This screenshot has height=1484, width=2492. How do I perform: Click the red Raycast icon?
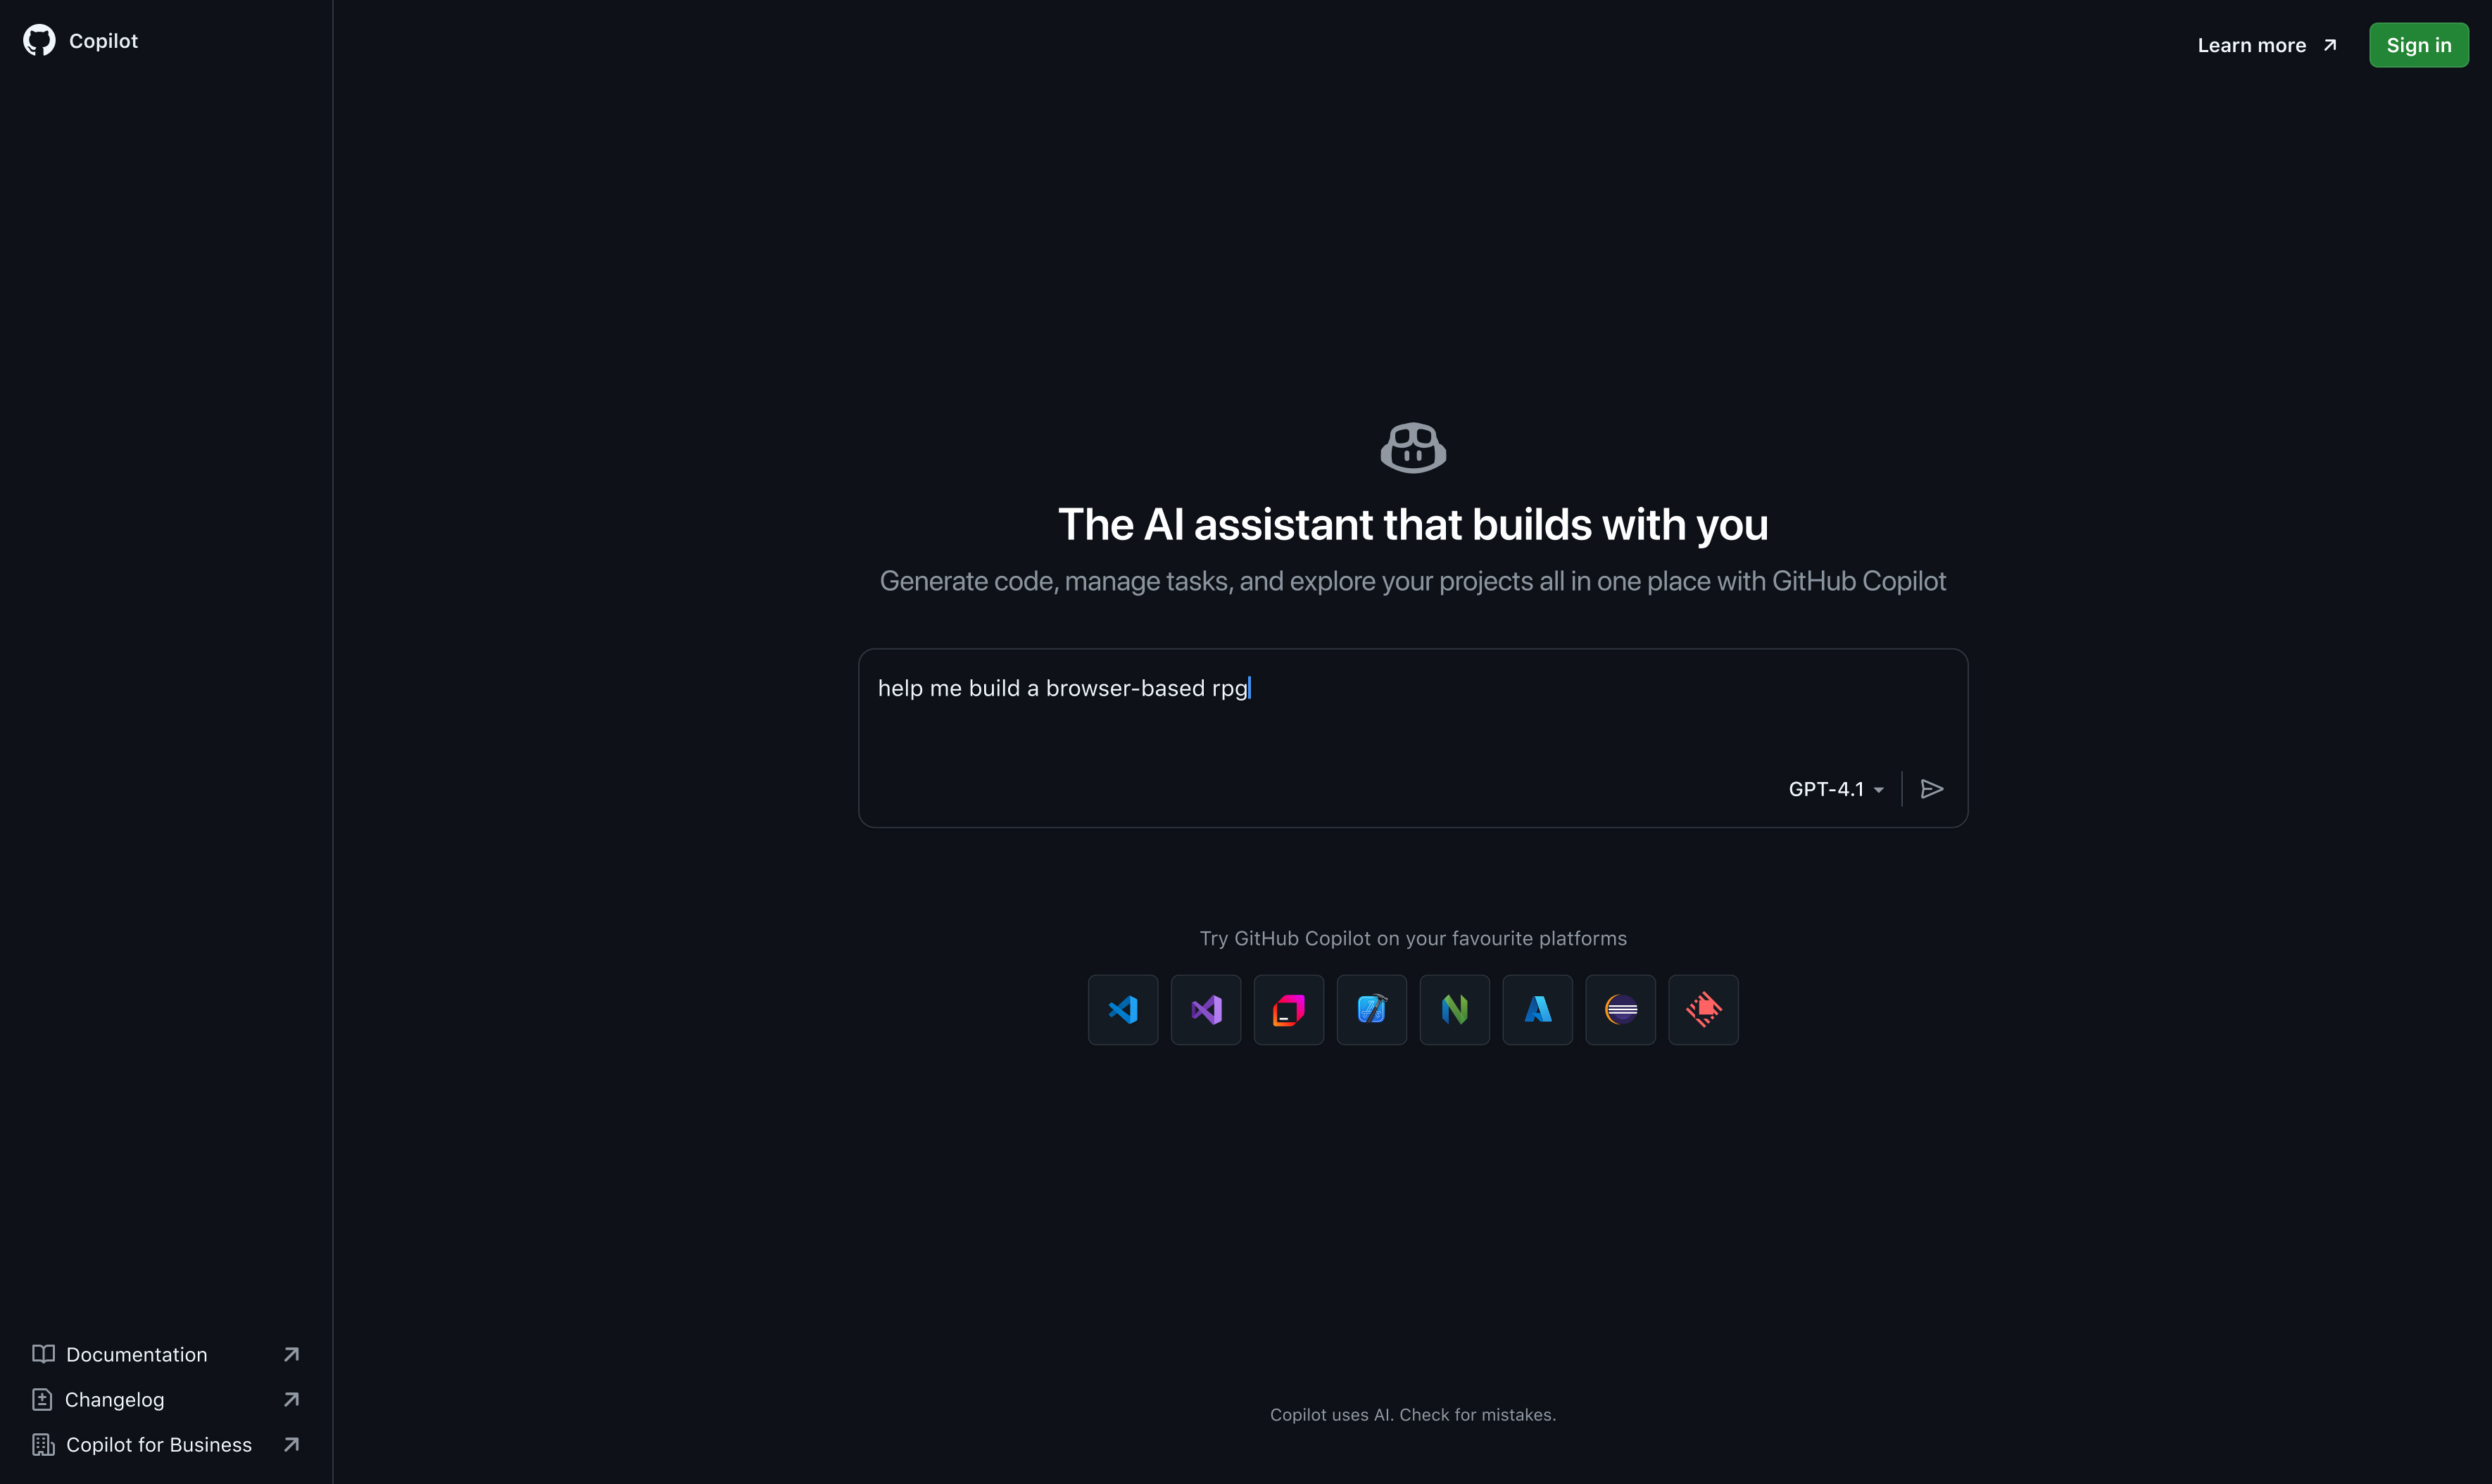[x=1703, y=1009]
